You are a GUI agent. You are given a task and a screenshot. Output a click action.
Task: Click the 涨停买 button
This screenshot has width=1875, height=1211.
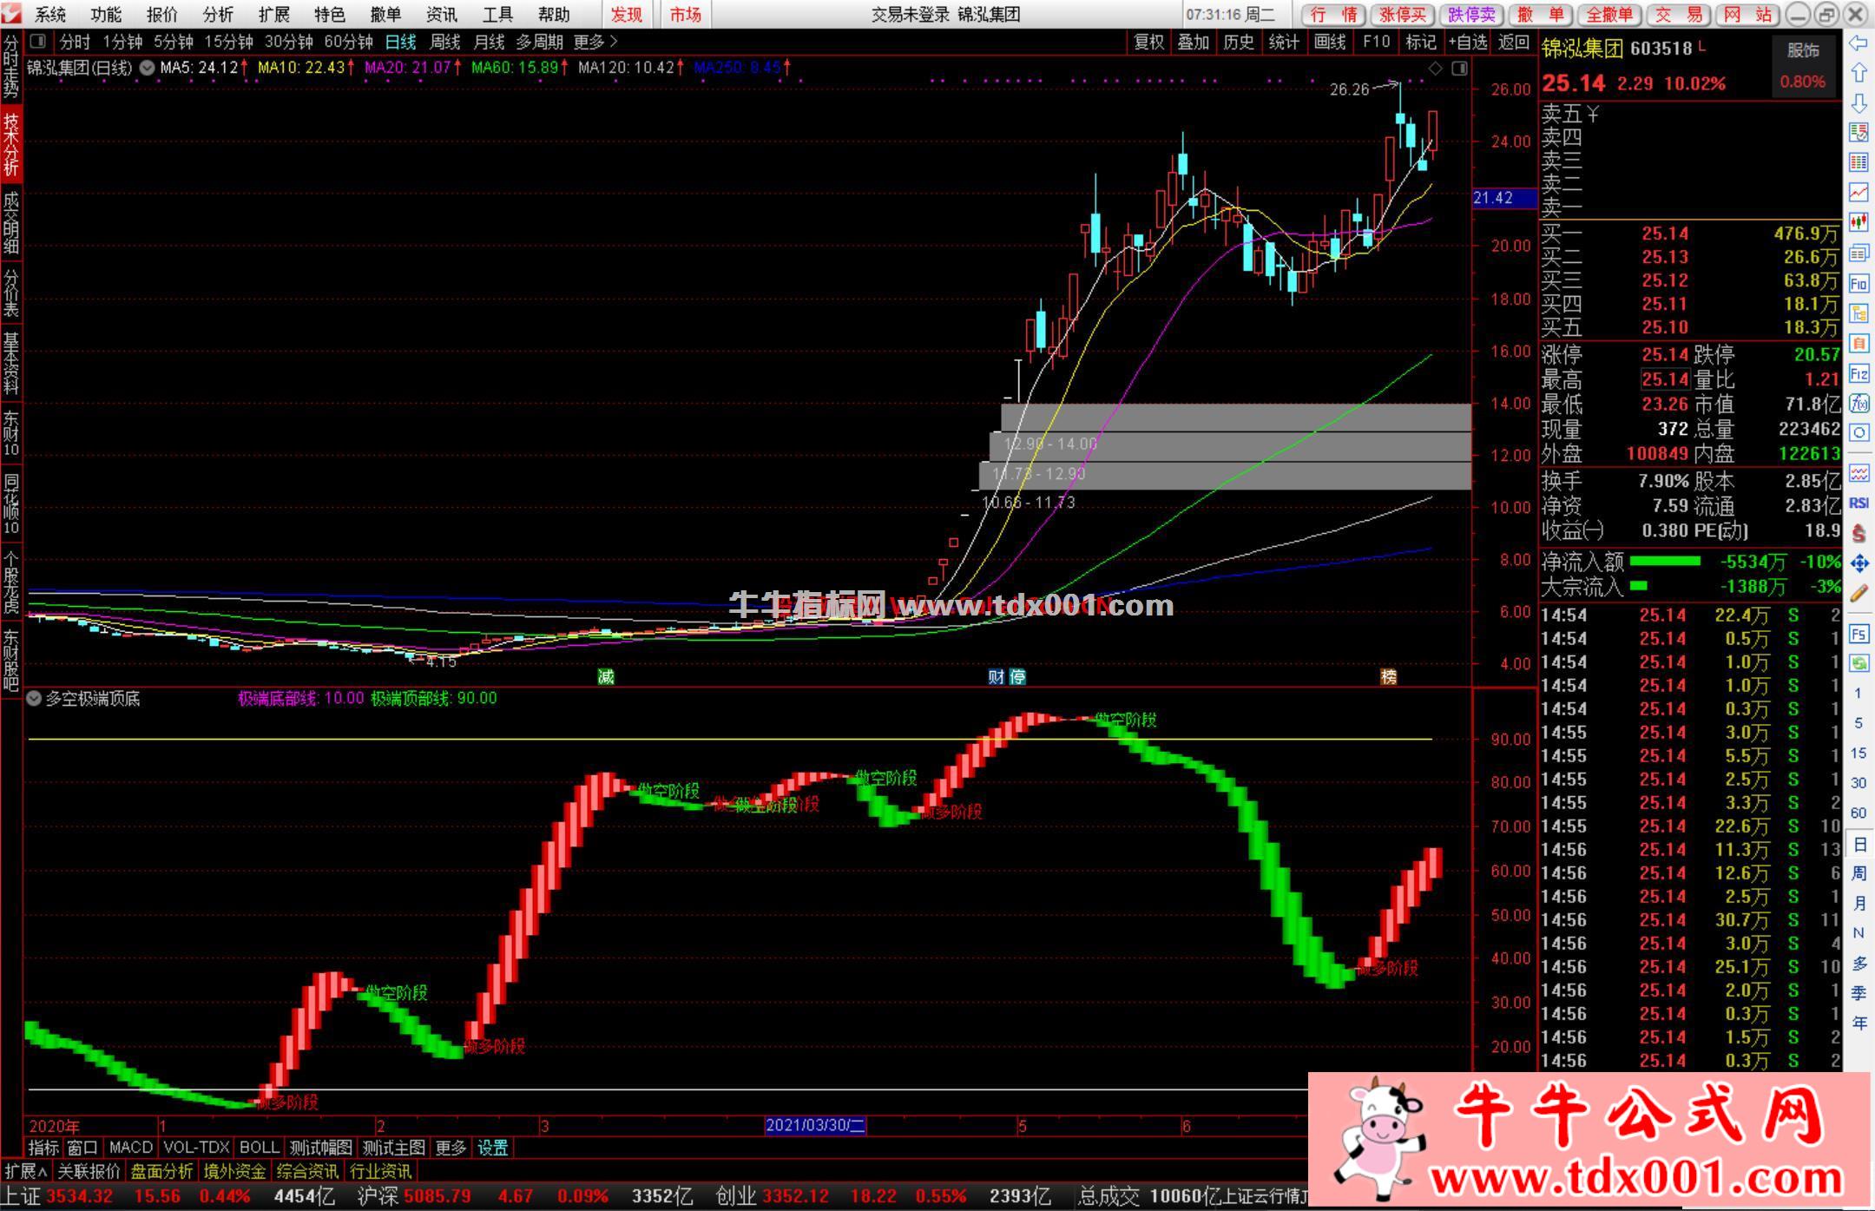click(x=1402, y=15)
